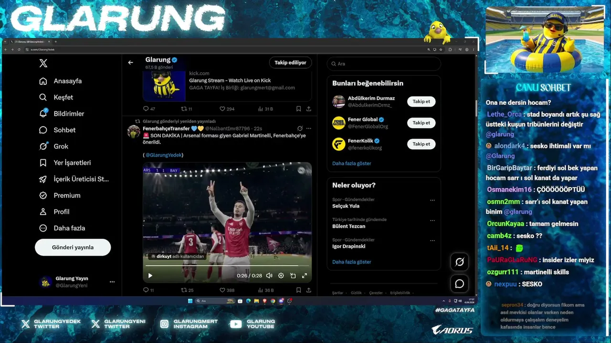
Task: Go to the Premium page
Action: click(60, 195)
